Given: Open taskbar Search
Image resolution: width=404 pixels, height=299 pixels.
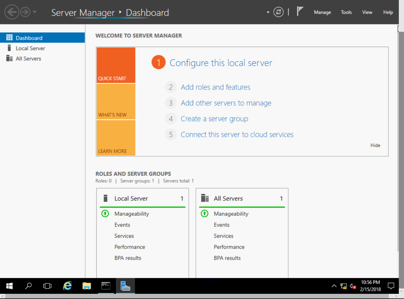Looking at the screenshot, I should [29, 286].
